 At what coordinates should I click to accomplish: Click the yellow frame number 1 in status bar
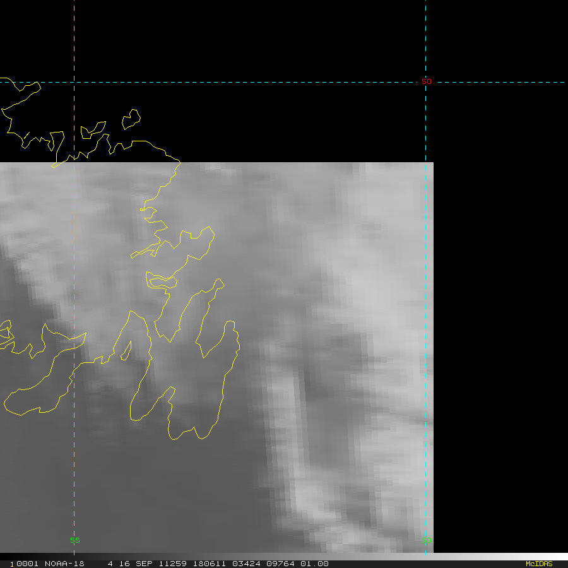point(12,564)
